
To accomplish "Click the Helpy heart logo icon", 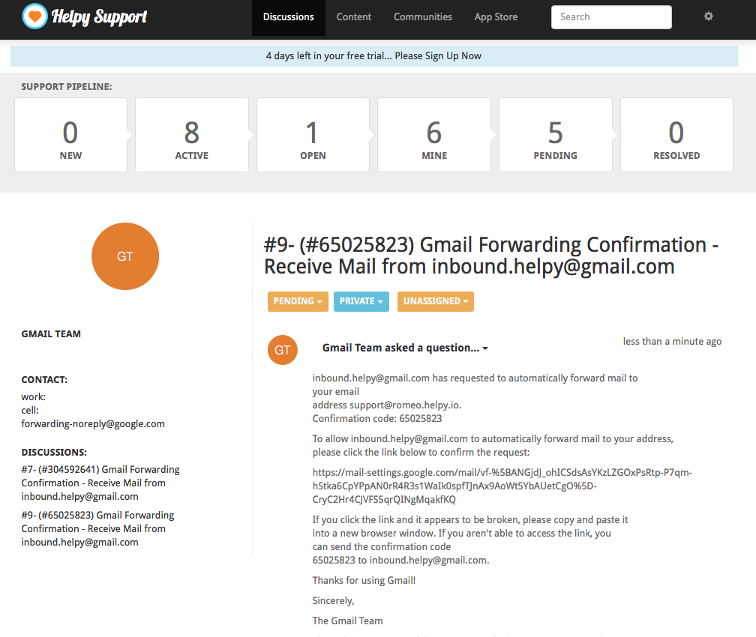I will click(x=34, y=16).
